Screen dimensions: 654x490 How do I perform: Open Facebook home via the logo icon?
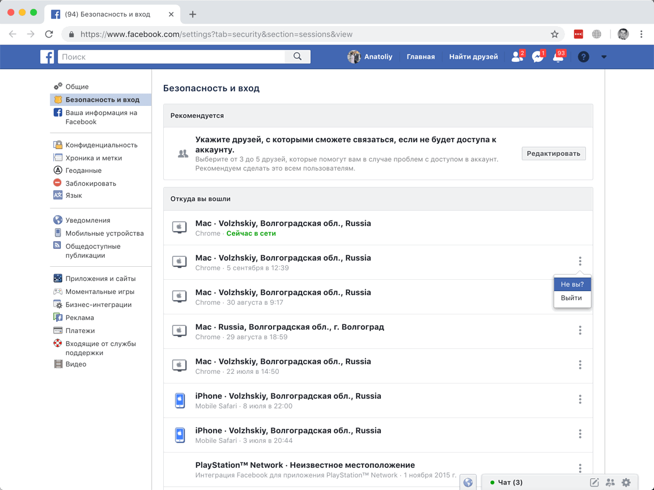[x=47, y=57]
